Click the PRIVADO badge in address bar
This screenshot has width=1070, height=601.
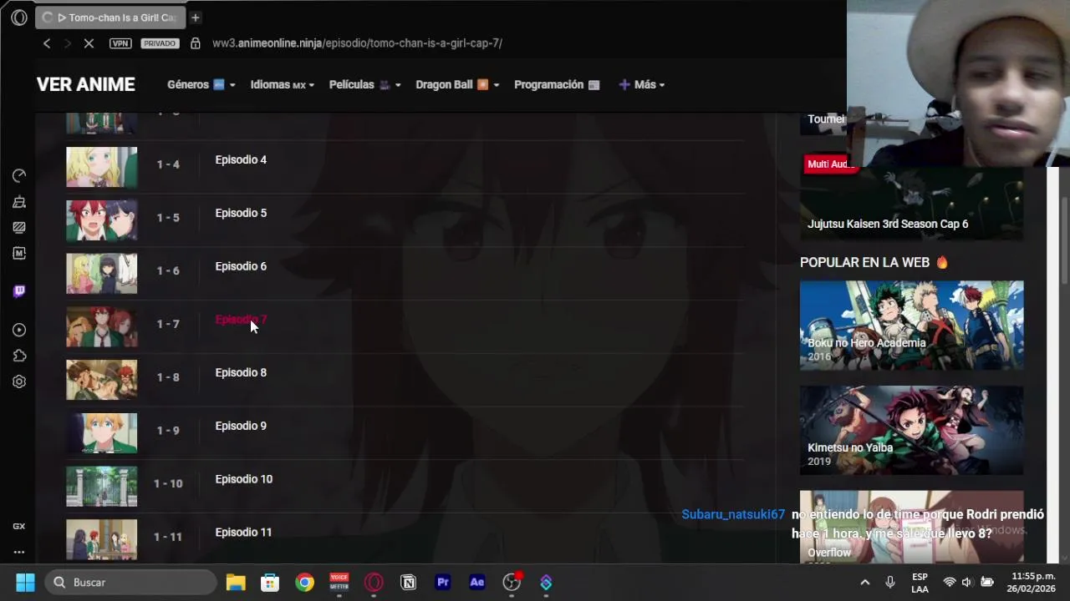click(x=160, y=43)
